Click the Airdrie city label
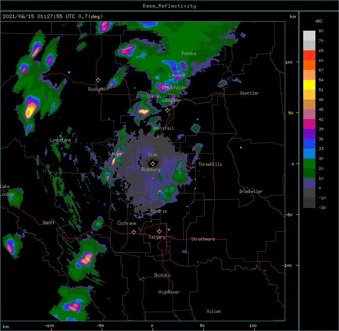 [x=159, y=211]
